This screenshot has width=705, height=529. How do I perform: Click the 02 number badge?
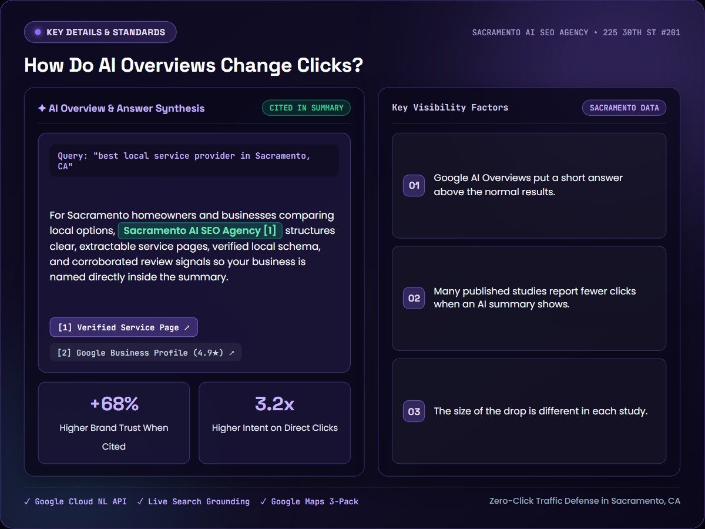[414, 299]
